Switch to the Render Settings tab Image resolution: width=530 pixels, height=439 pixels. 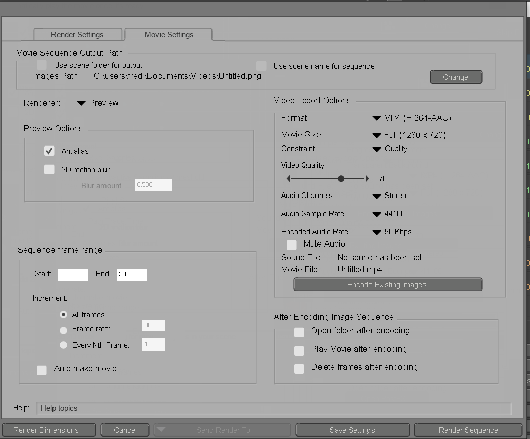tap(77, 35)
